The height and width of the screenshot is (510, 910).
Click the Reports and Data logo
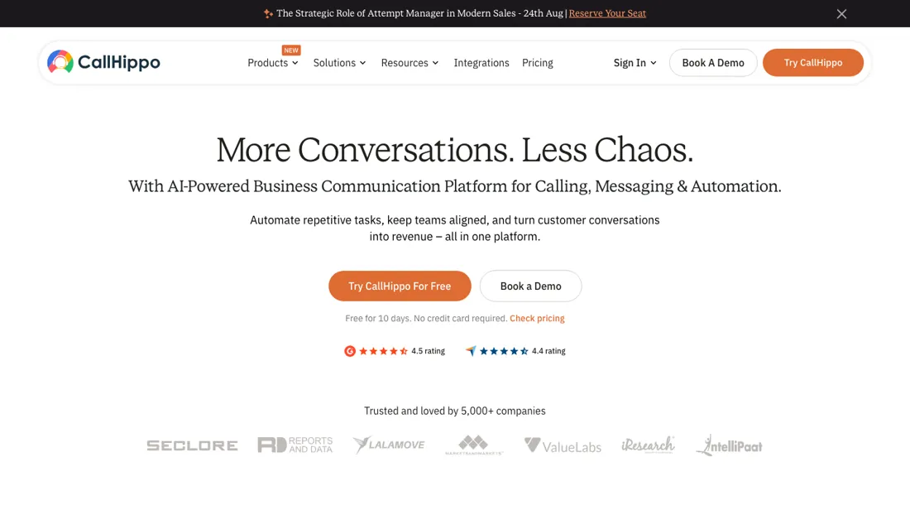[x=295, y=445]
